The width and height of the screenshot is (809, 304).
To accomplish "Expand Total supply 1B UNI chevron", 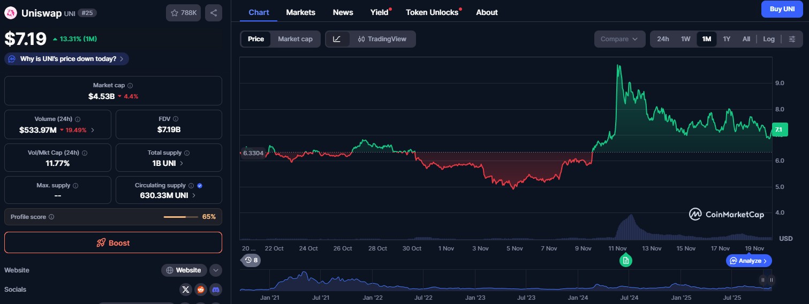I will [182, 163].
